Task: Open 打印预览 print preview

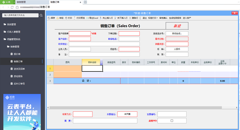Action: coord(79,18)
